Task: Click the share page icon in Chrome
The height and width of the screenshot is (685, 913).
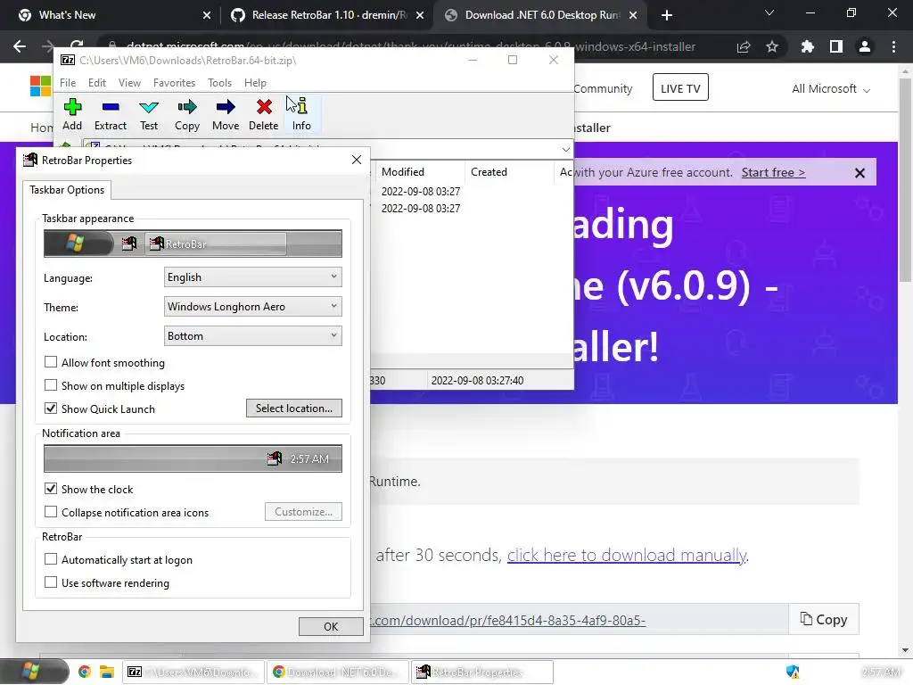Action: 744,46
